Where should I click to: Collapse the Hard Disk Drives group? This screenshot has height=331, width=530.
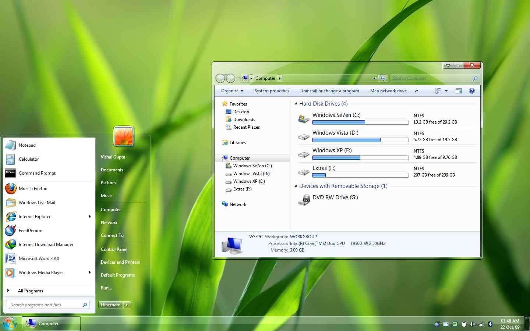point(296,104)
